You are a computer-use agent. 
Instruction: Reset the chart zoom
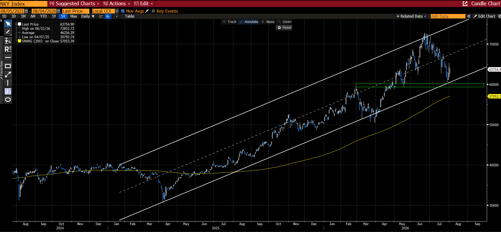tap(284, 28)
